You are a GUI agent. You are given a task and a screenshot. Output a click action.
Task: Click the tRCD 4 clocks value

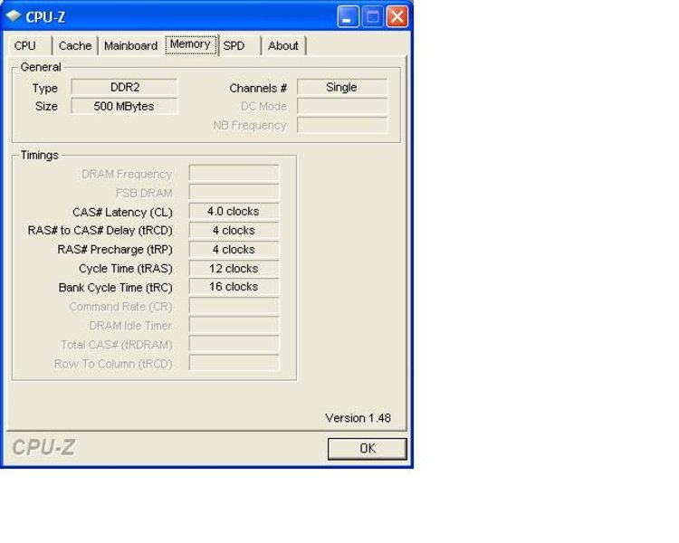pyautogui.click(x=234, y=231)
